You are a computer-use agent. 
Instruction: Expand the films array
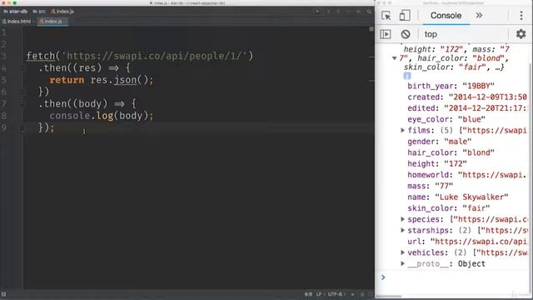coord(402,130)
